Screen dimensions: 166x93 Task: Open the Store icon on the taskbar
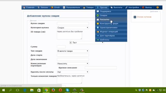click(39, 90)
